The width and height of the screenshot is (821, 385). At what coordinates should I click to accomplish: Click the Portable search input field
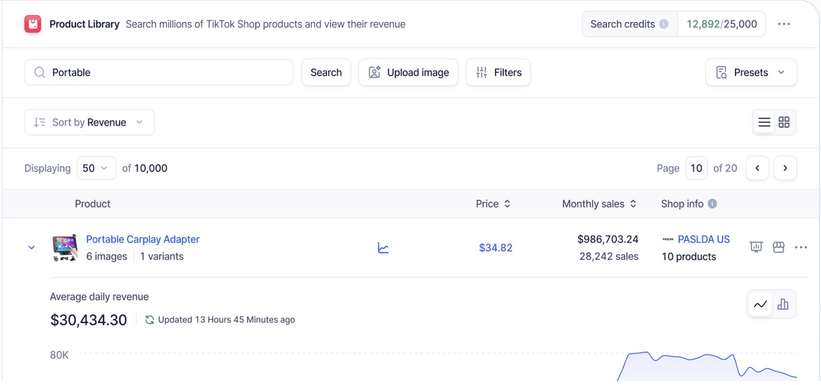click(159, 72)
